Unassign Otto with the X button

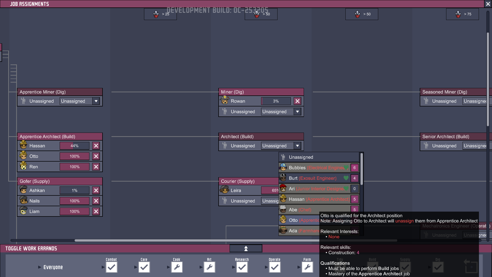pyautogui.click(x=96, y=156)
